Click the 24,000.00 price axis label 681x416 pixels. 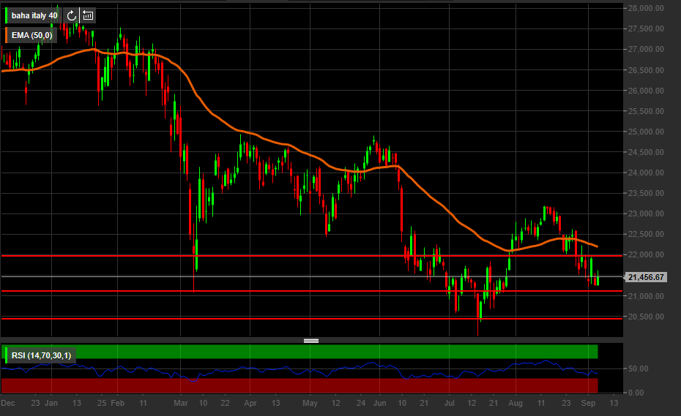[x=646, y=173]
